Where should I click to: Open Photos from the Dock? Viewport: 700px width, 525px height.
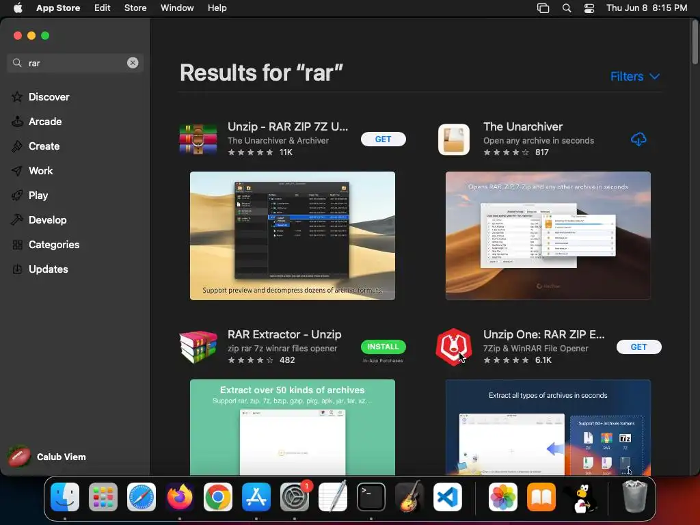[503, 497]
